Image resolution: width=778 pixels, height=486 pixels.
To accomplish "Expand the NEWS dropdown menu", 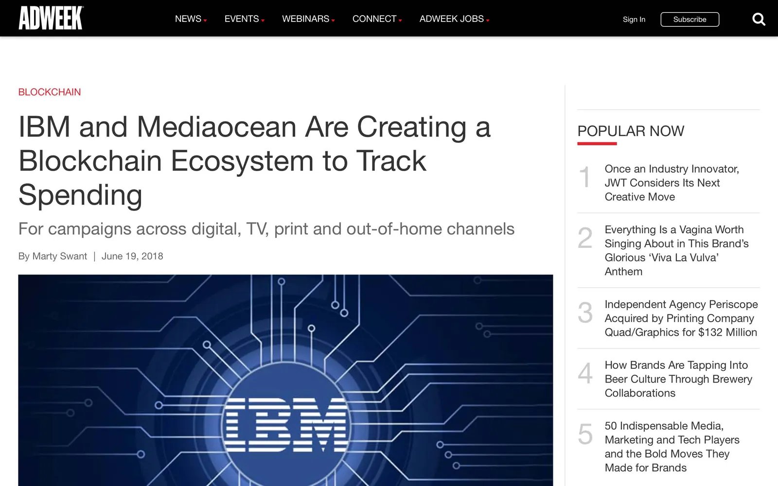I will (x=191, y=19).
